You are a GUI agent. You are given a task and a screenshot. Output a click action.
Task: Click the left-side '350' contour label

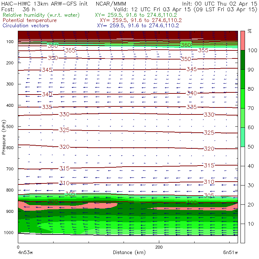tap(53, 58)
